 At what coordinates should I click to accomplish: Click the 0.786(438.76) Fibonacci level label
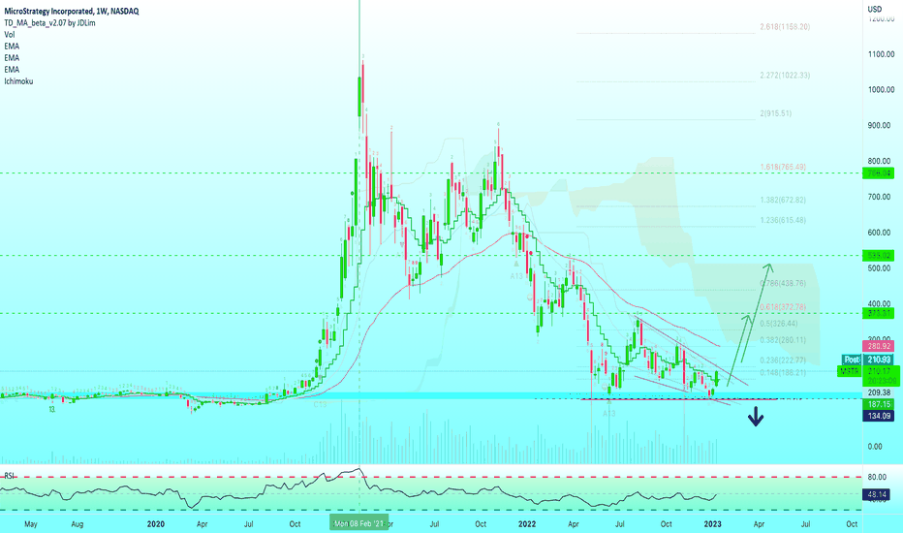pos(783,284)
